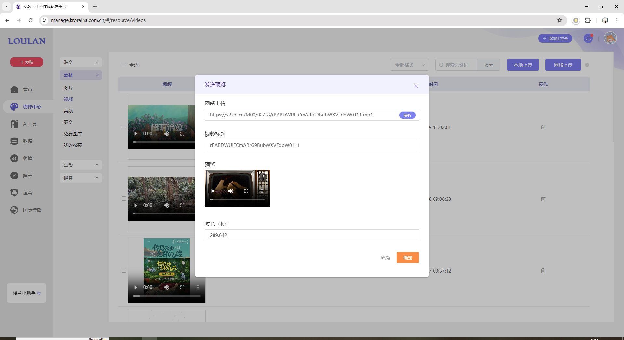Image resolution: width=624 pixels, height=340 pixels.
Task: Open the 免费图库 submenu item
Action: click(73, 134)
